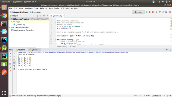
Task: Click the print output icon in Run panel
Action: [x=14, y=66]
